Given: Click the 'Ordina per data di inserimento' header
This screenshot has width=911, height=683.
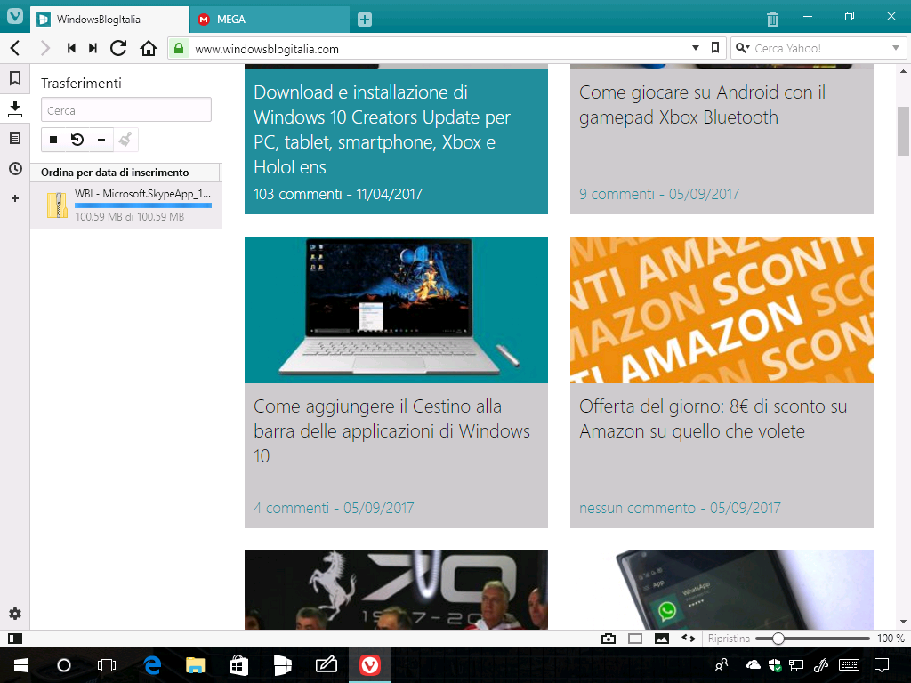Looking at the screenshot, I should (125, 173).
